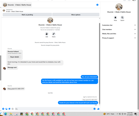Click the center group photo above the chat

50,20
